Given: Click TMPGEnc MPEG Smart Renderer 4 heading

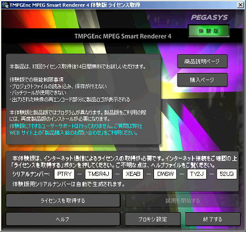Looking at the screenshot, I should [123, 36].
